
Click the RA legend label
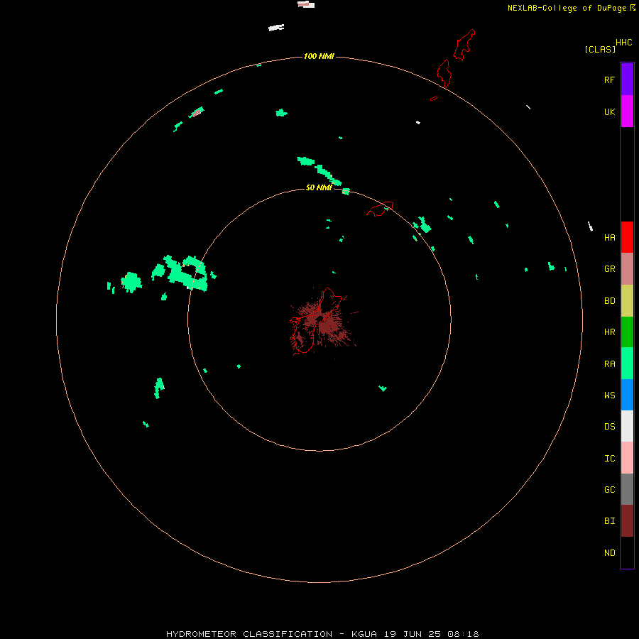(609, 364)
